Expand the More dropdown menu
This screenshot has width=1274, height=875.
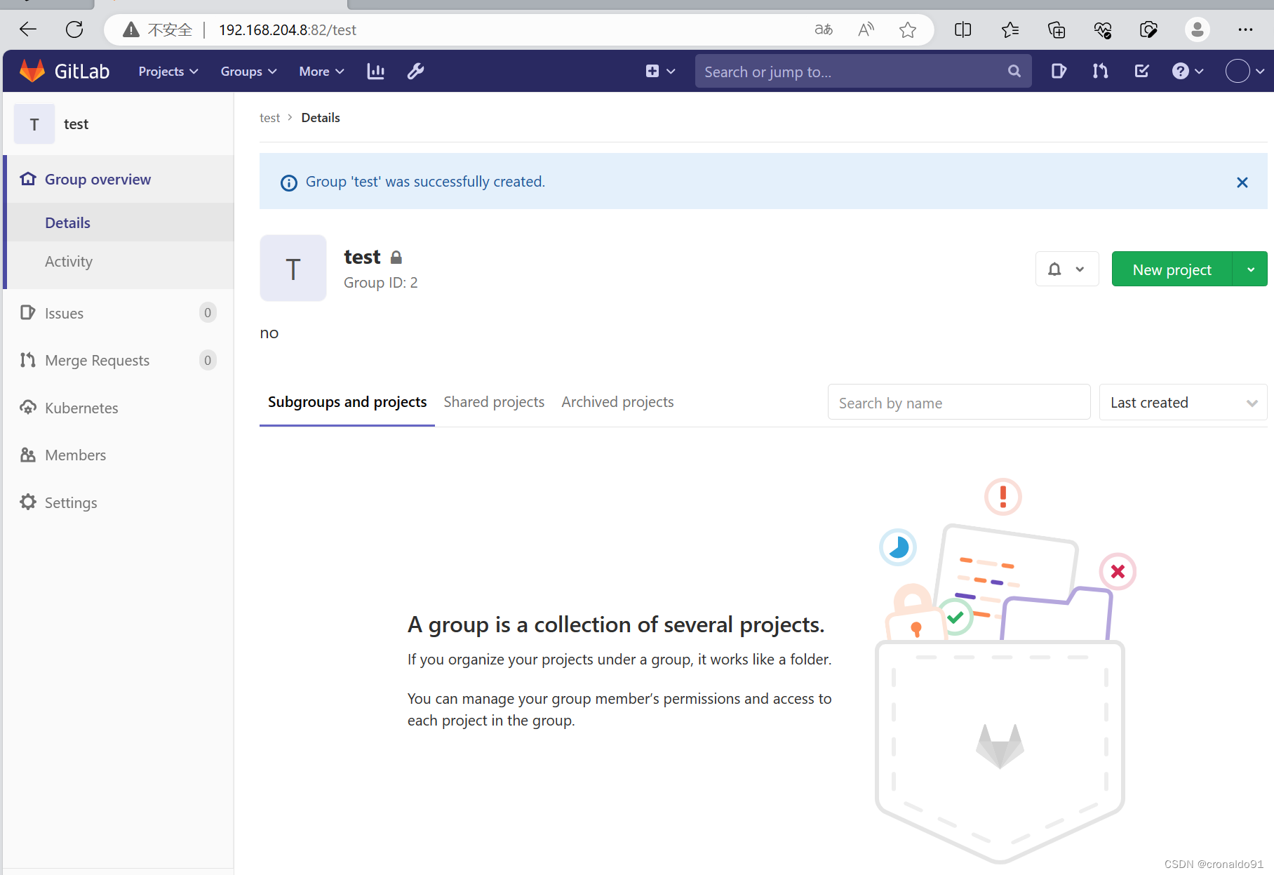pyautogui.click(x=321, y=72)
